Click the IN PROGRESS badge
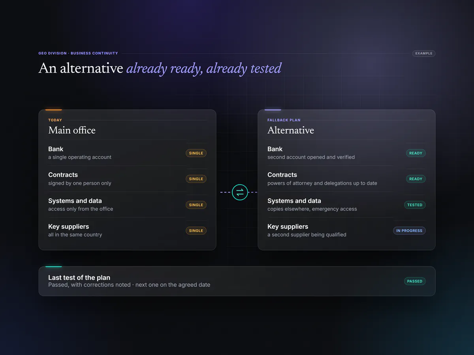The height and width of the screenshot is (355, 474). point(409,231)
